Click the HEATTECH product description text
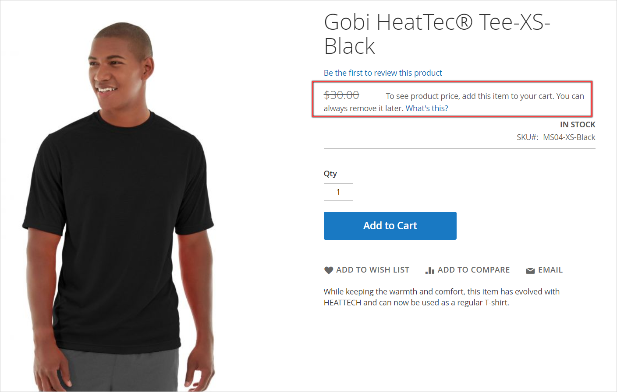Screen dimensions: 617x392 point(441,297)
